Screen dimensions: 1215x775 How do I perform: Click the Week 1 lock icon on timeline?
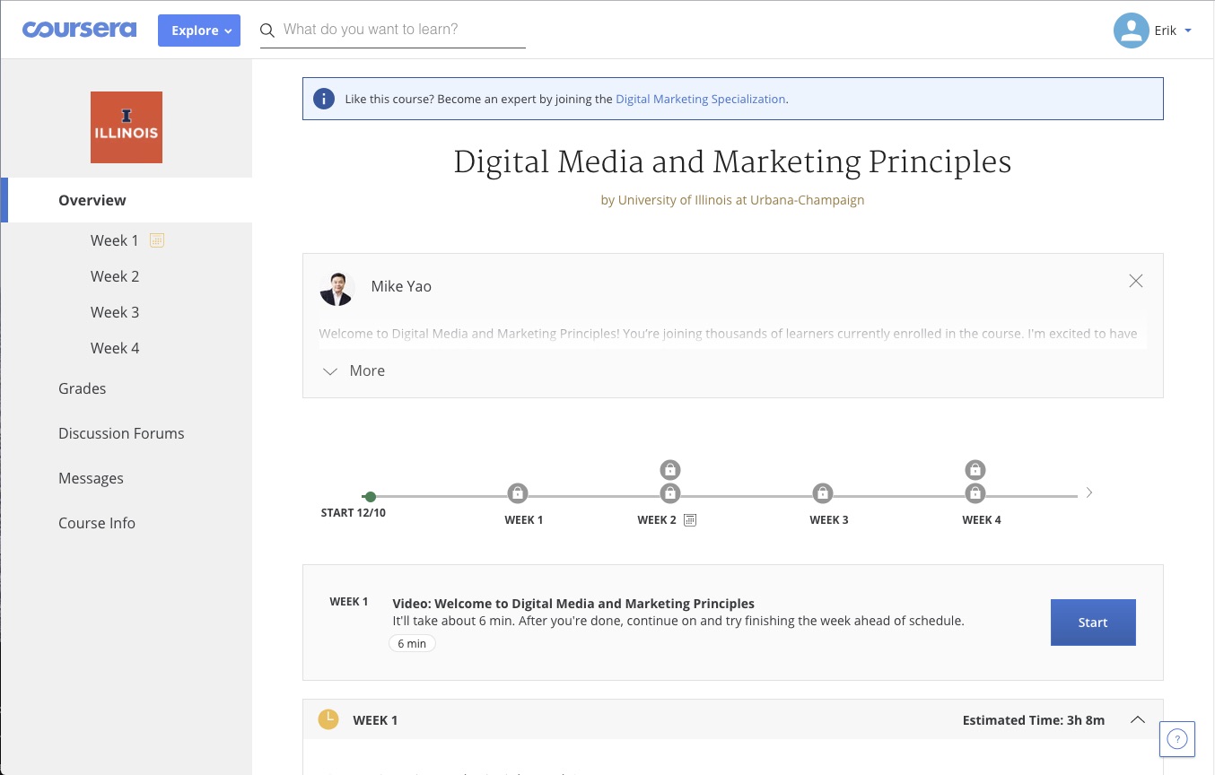[x=517, y=493]
